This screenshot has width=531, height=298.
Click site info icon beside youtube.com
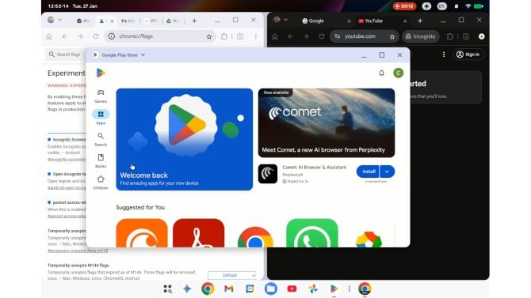(x=338, y=36)
